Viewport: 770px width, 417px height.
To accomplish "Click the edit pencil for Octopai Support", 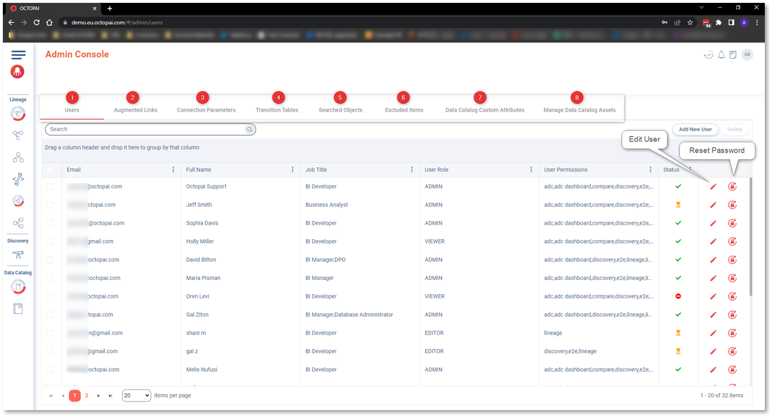I will tap(713, 187).
